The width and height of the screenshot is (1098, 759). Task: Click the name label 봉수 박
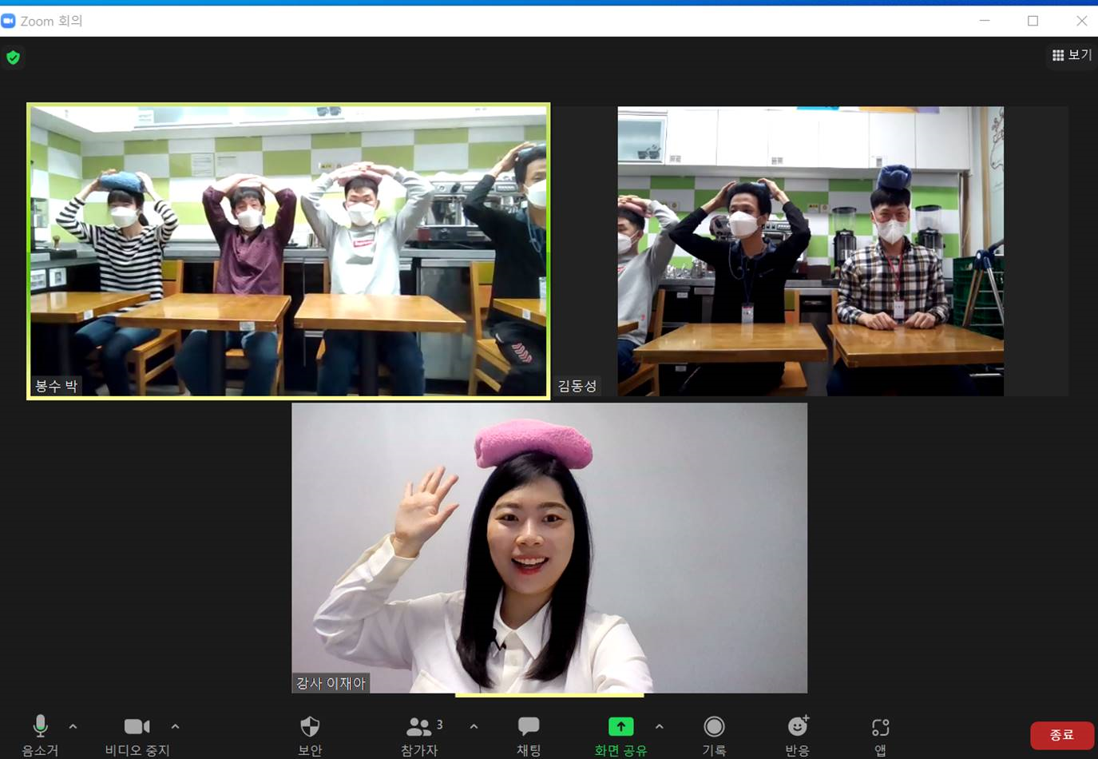[56, 386]
